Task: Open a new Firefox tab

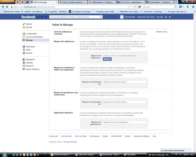Action: point(176,2)
